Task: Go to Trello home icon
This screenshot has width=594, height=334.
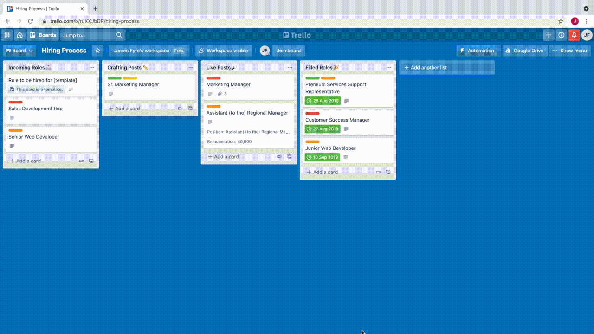Action: (19, 35)
